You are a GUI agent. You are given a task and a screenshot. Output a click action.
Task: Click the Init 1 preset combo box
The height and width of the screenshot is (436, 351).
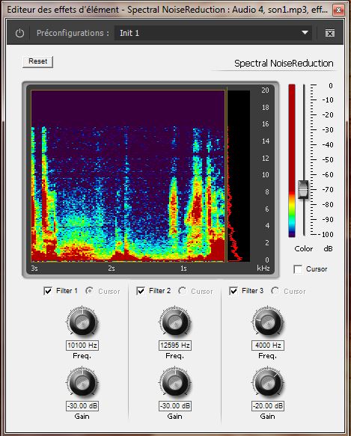213,33
